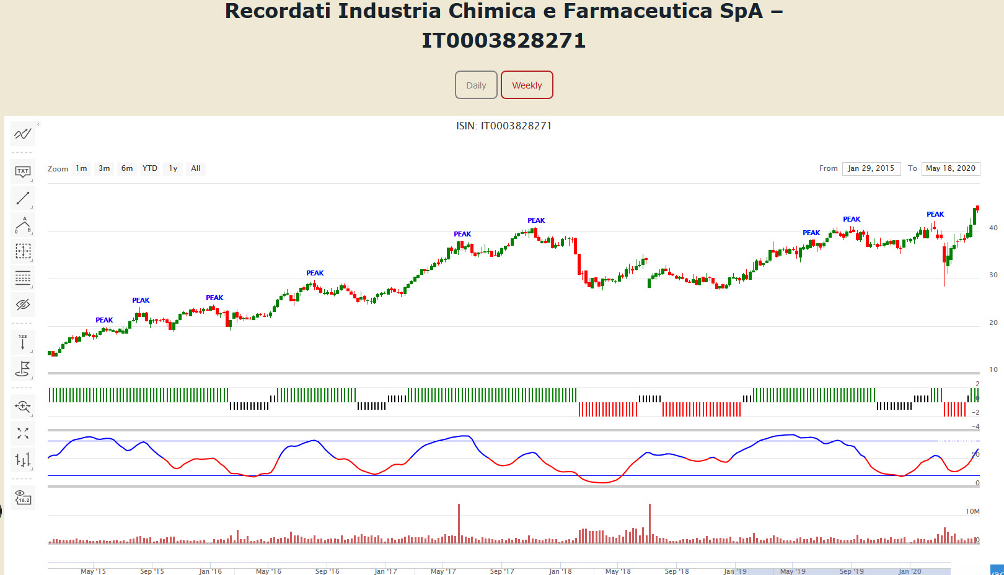Switch to the Daily tab
1004x575 pixels.
(x=476, y=85)
